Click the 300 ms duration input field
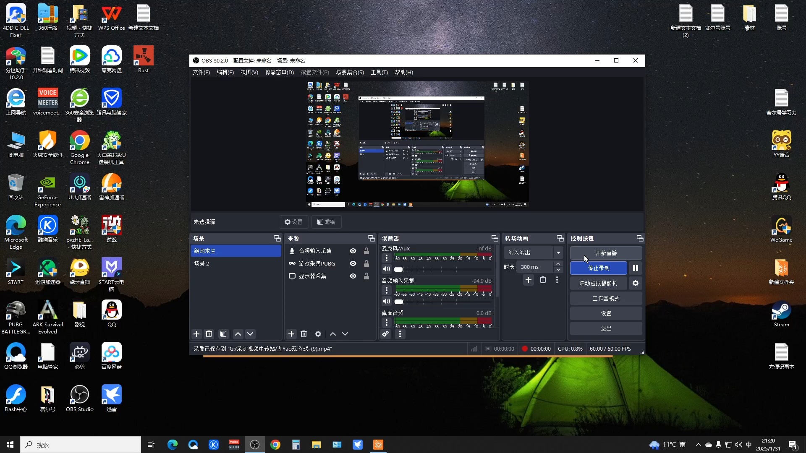This screenshot has width=806, height=453. coord(535,267)
